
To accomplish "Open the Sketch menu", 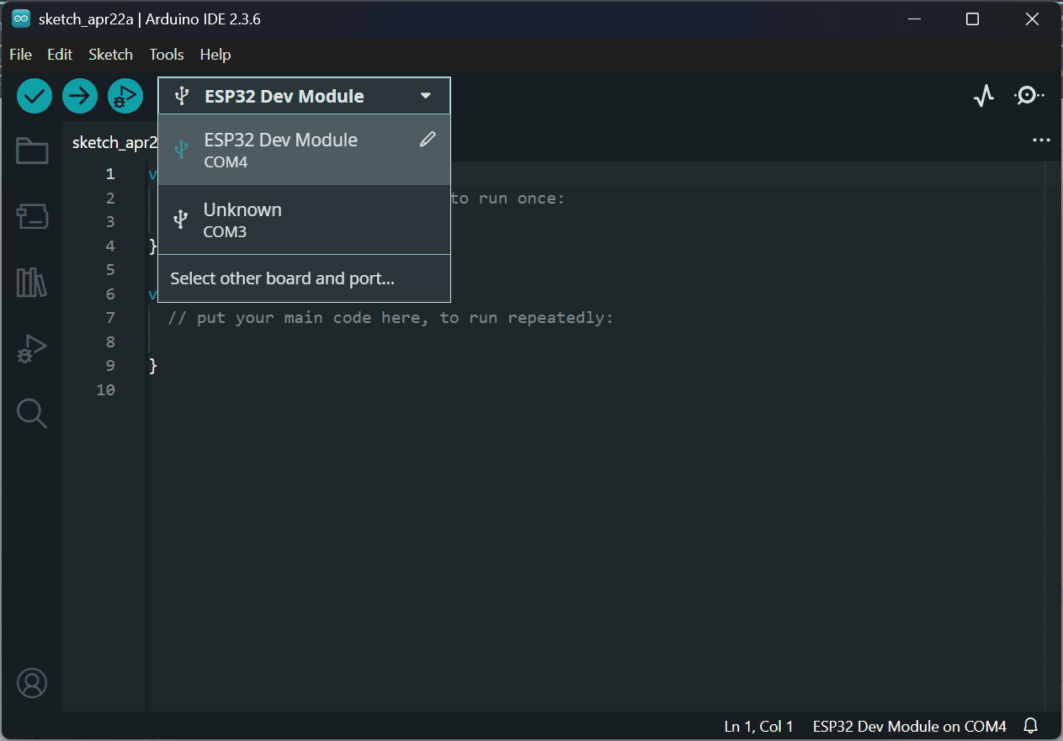I will point(110,54).
